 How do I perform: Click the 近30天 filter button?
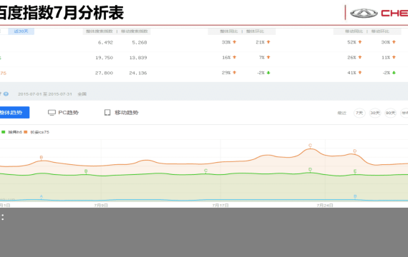pyautogui.click(x=21, y=31)
